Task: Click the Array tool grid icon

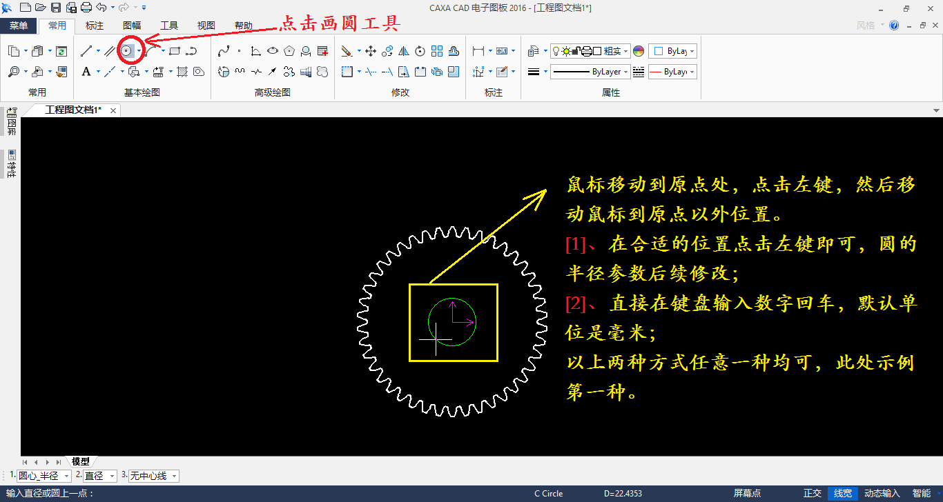Action: pos(437,51)
